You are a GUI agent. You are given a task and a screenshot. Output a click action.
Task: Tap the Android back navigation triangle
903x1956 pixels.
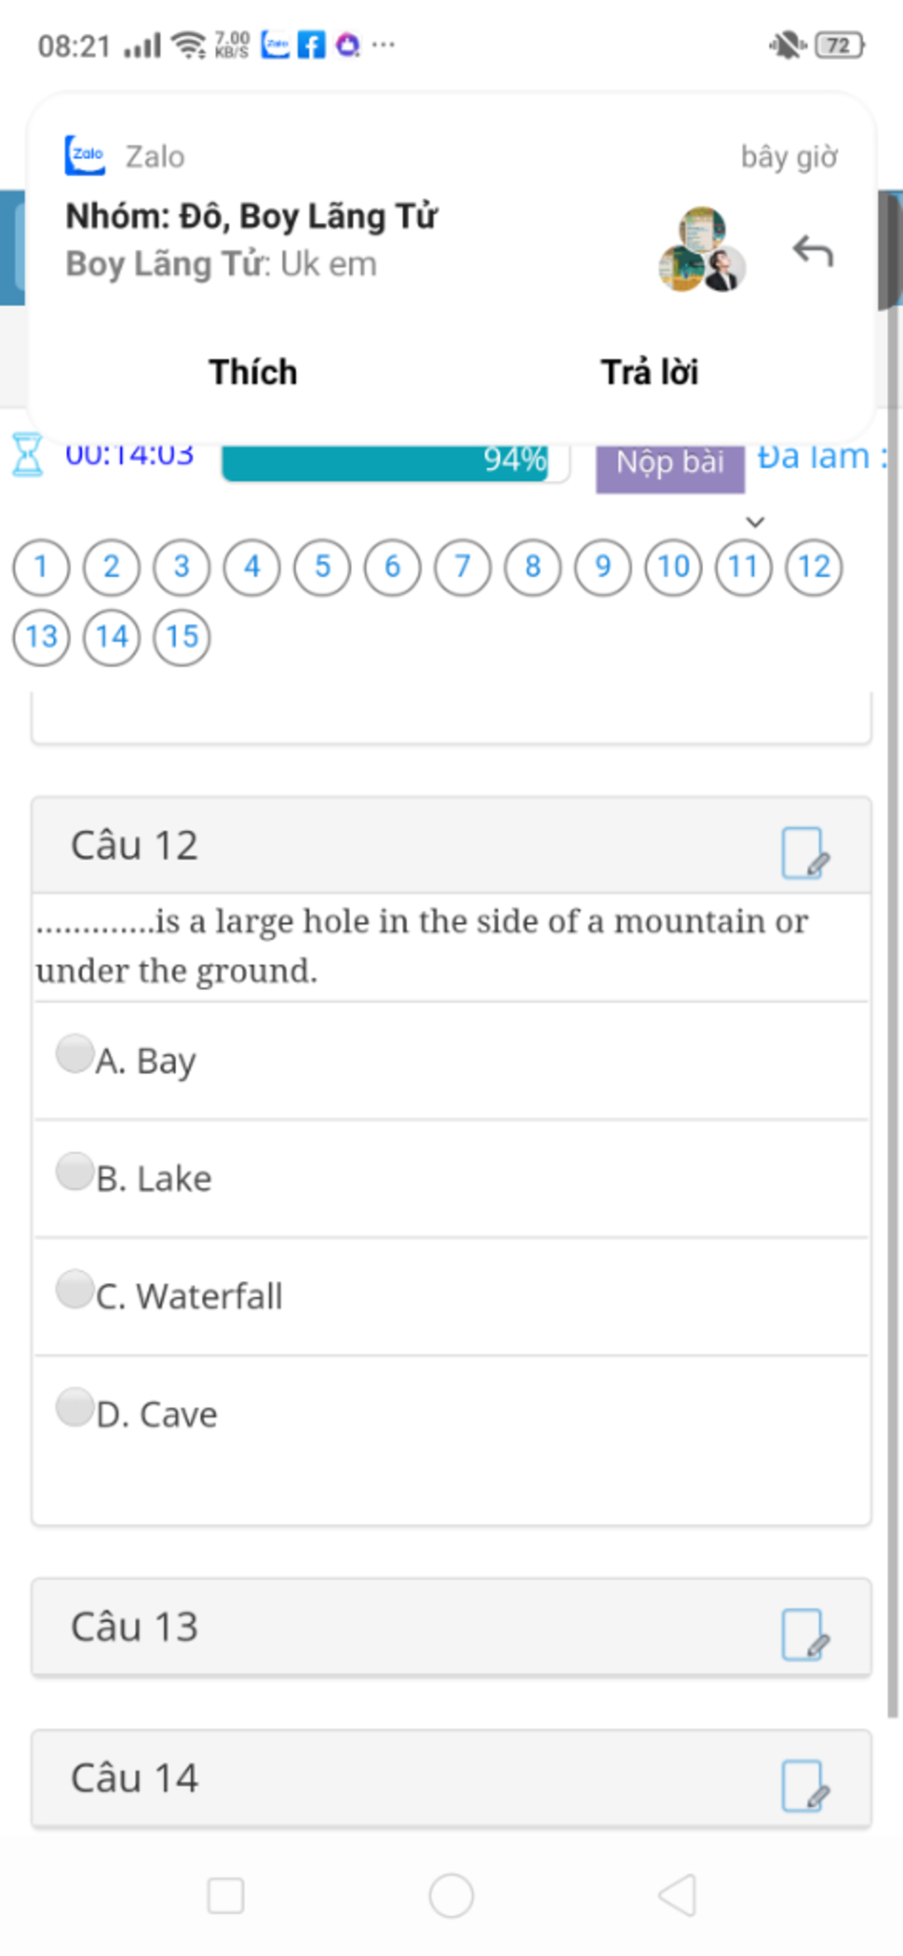click(678, 1894)
